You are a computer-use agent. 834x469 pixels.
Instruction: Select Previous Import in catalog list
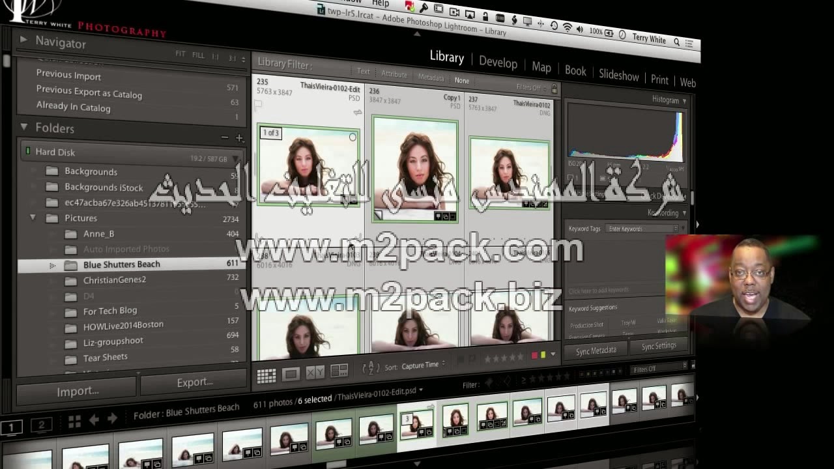(68, 75)
